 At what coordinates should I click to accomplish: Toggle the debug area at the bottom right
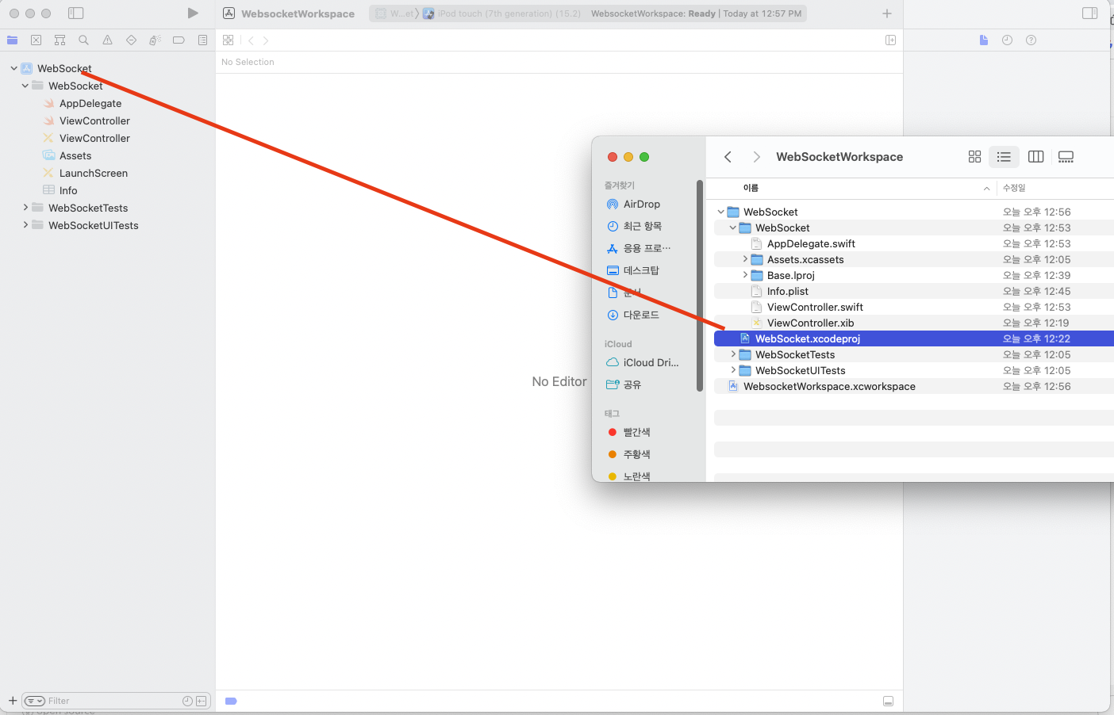pos(889,702)
